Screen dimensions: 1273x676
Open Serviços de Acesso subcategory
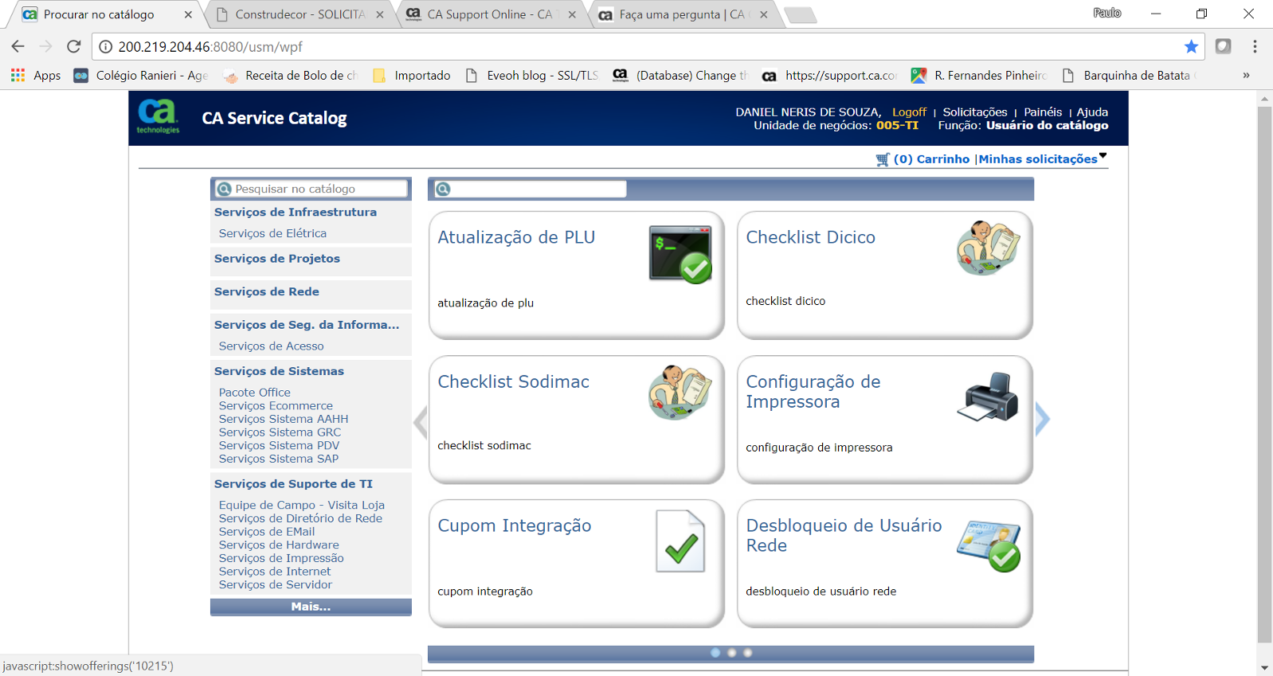coord(271,346)
